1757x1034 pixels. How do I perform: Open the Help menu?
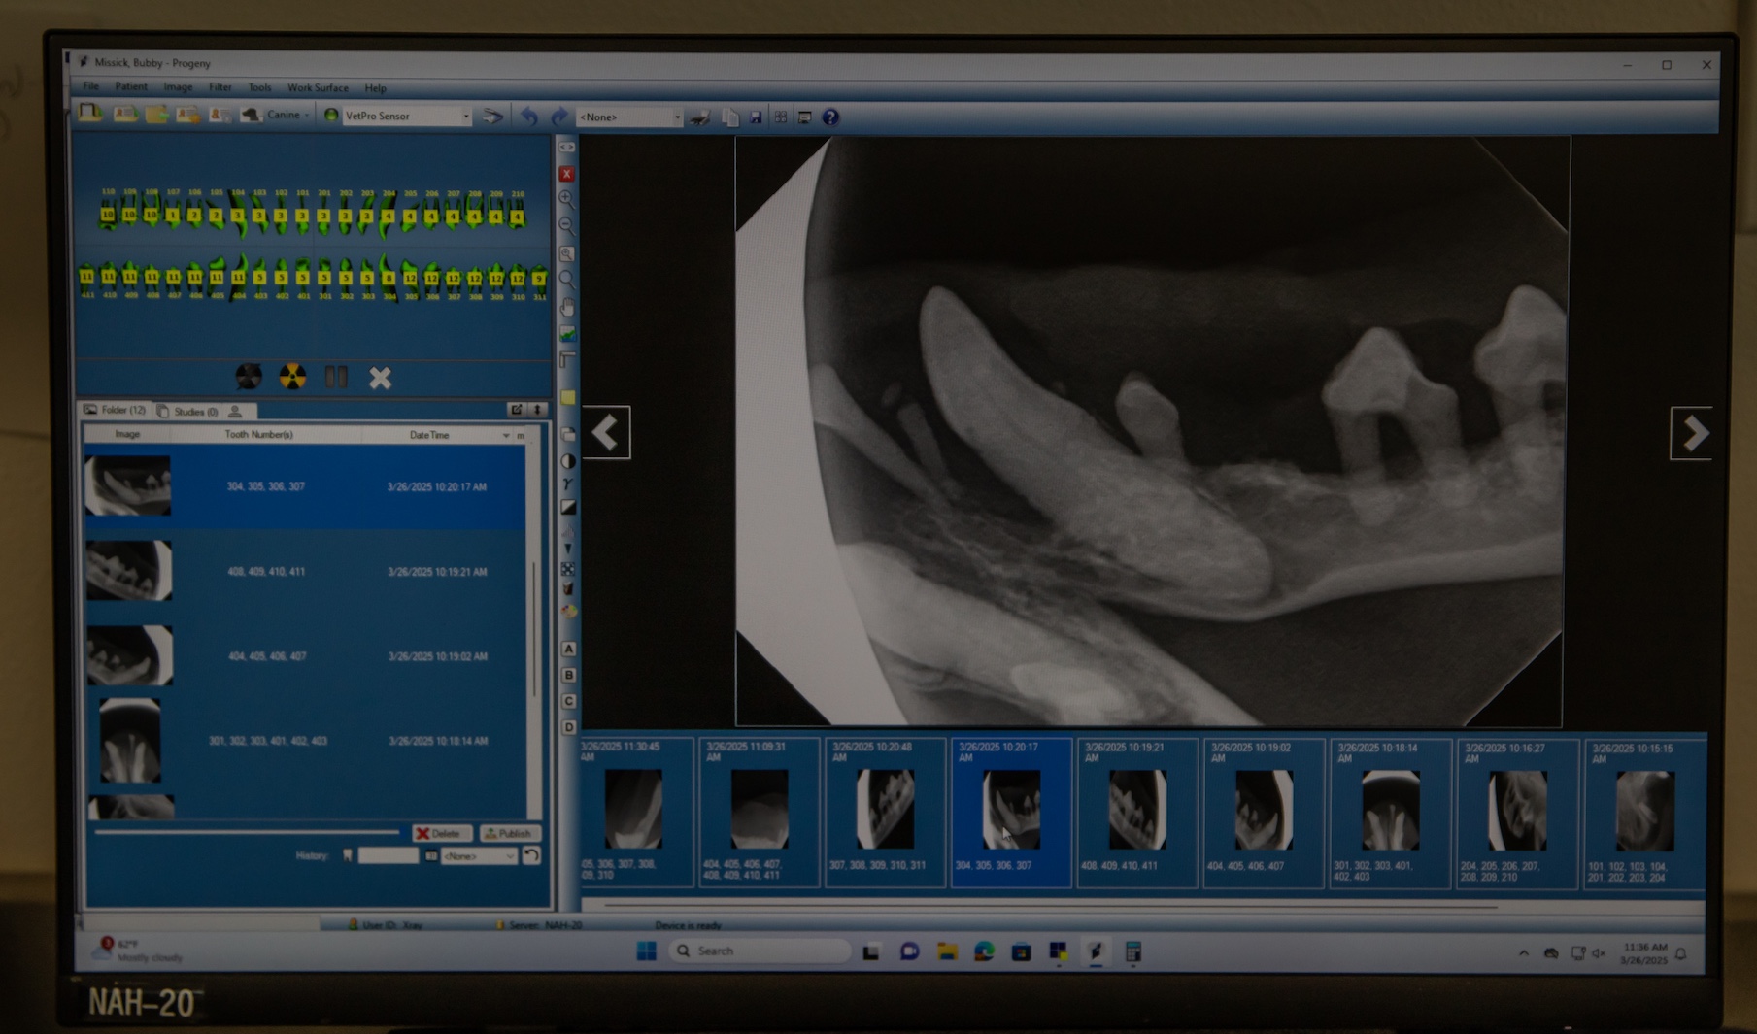pyautogui.click(x=375, y=88)
